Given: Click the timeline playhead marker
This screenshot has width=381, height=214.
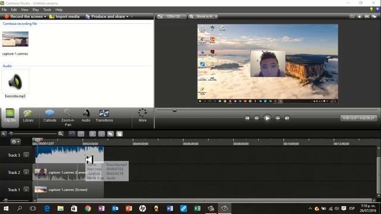Looking at the screenshot, I should pos(37,140).
